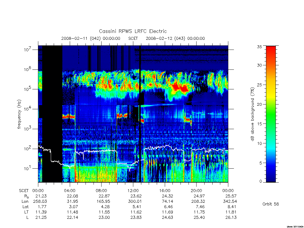Click the 20:00 time axis tick label
The height and width of the screenshot is (228, 304).
pyautogui.click(x=197, y=191)
